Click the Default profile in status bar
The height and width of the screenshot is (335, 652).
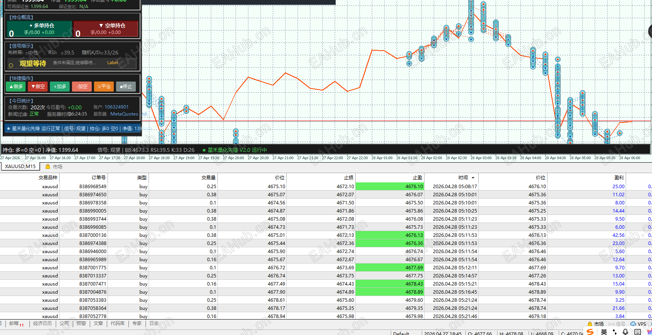tap(401, 333)
